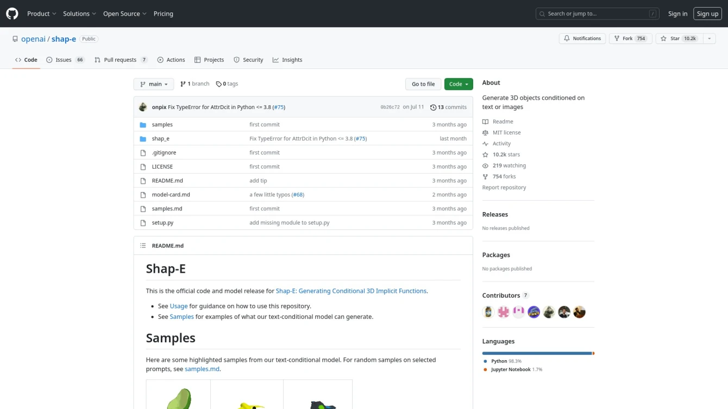View the 10.2k stars link
The height and width of the screenshot is (409, 728).
pyautogui.click(x=501, y=155)
